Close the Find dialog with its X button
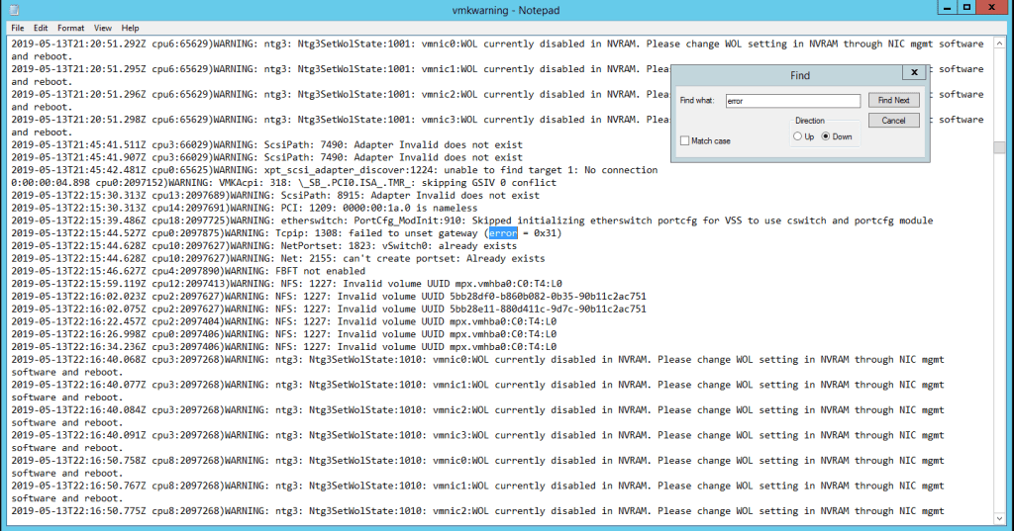This screenshot has height=531, width=1014. [x=914, y=73]
